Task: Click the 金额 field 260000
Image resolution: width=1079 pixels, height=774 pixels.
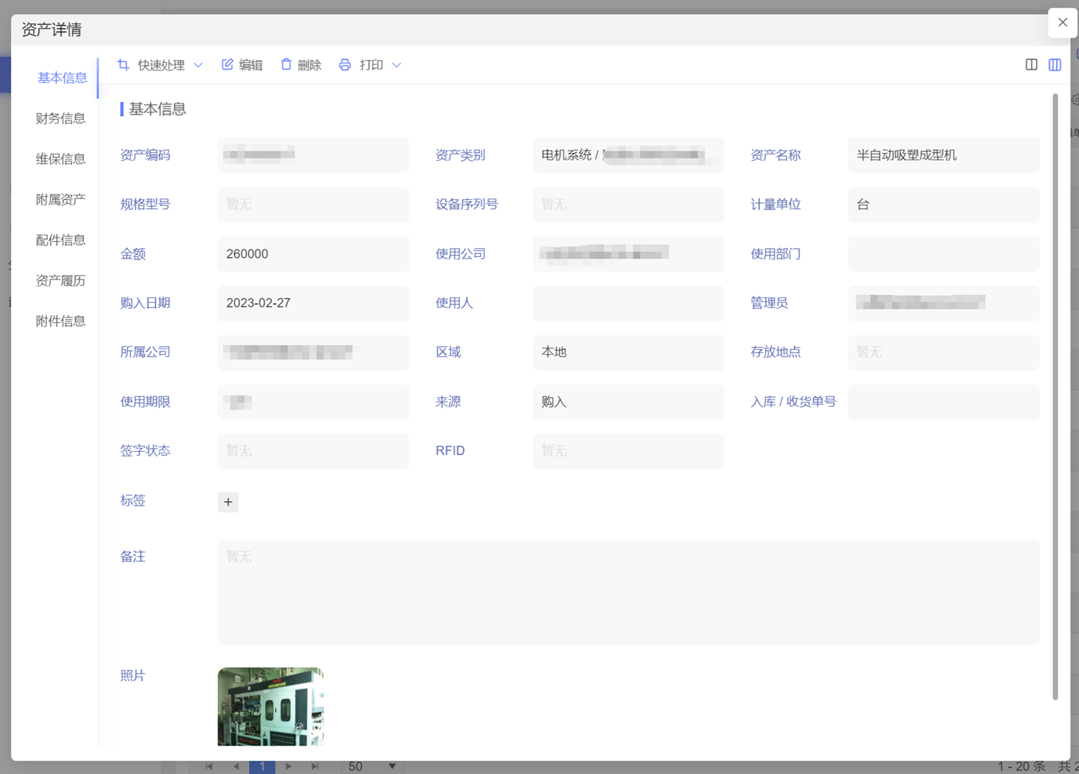Action: coord(313,254)
